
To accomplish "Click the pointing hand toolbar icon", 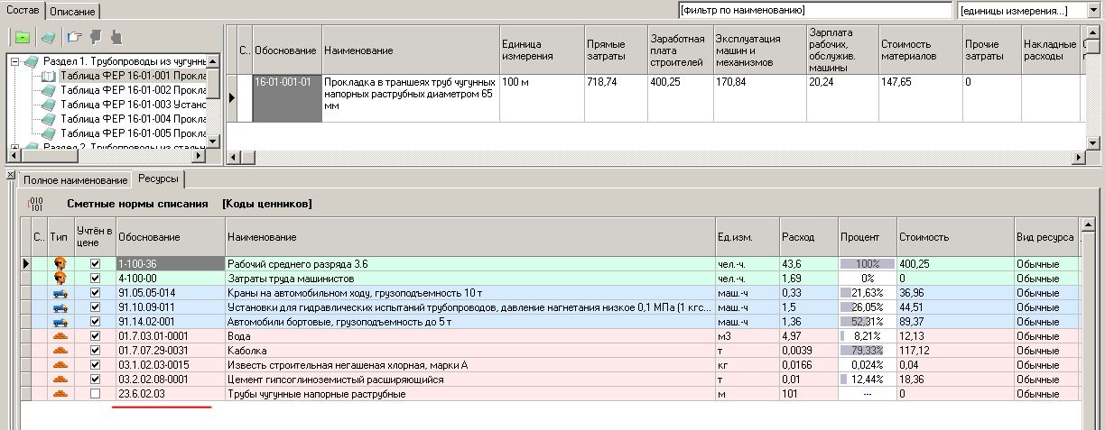I will (x=75, y=38).
